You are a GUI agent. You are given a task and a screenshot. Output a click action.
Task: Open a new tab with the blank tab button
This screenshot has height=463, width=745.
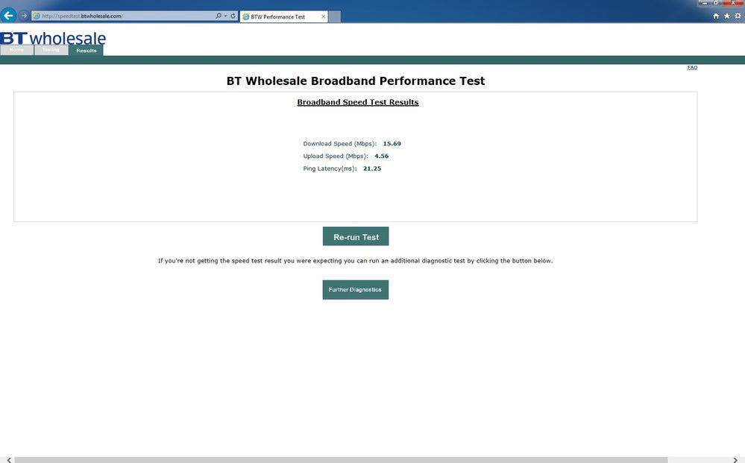[335, 16]
